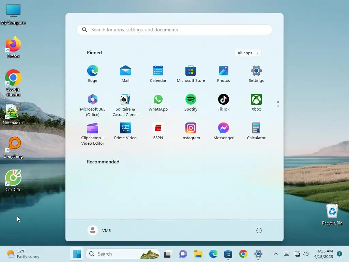Open Settings from pinned apps

(256, 74)
